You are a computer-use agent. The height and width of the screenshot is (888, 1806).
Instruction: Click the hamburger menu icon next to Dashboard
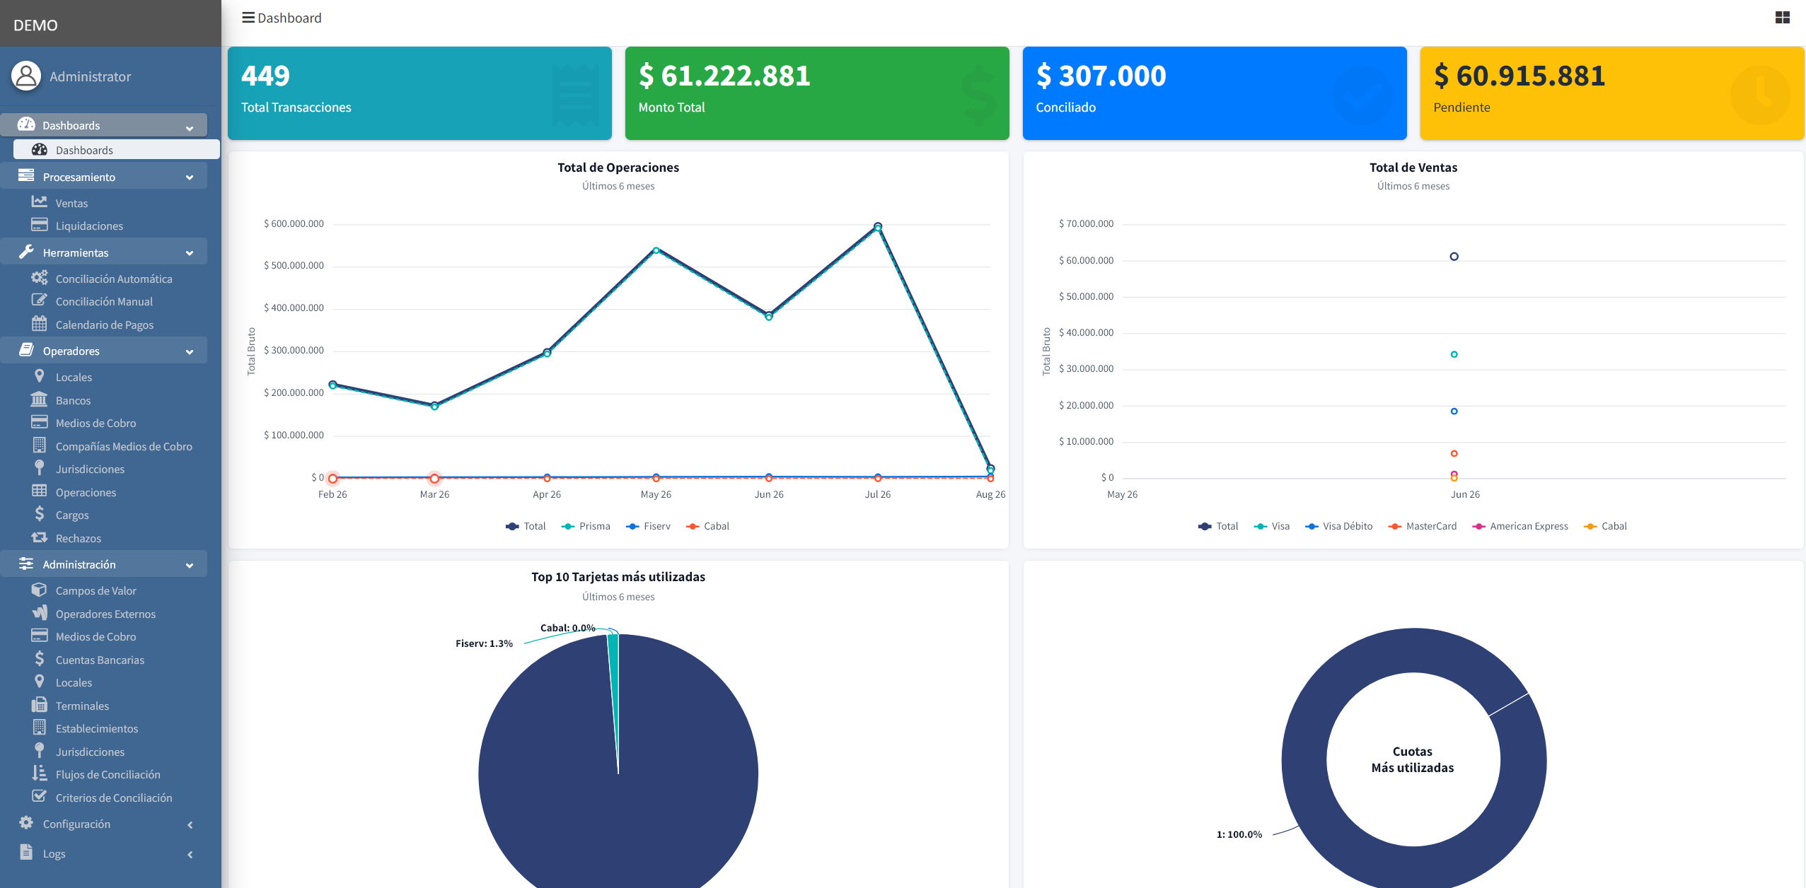[248, 18]
